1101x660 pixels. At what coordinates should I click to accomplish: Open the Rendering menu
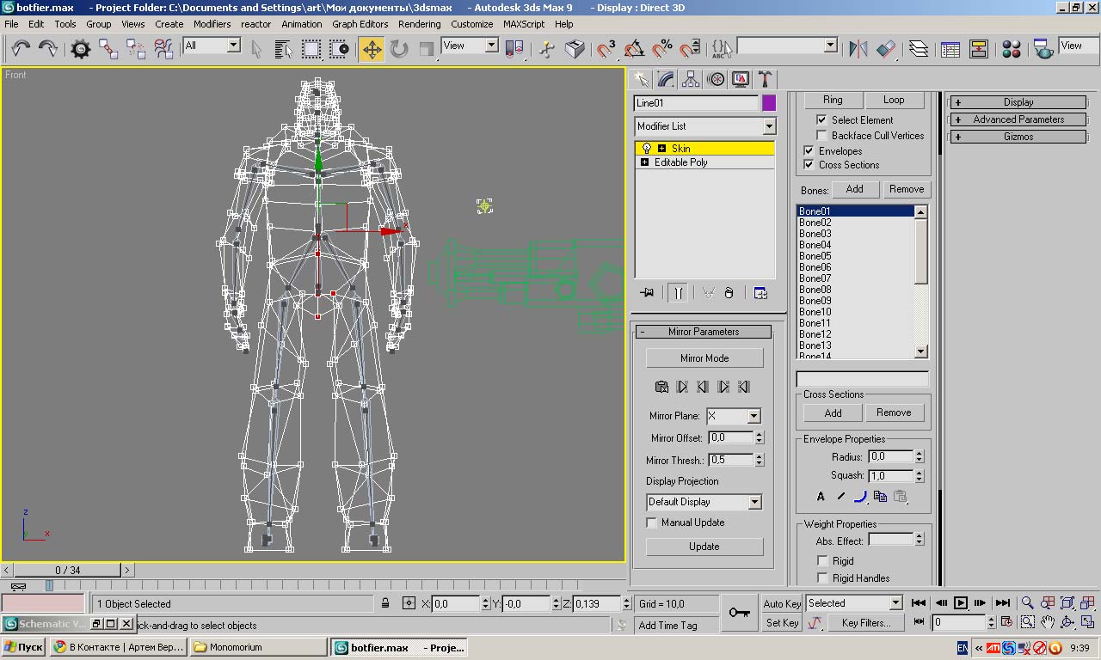(x=419, y=24)
